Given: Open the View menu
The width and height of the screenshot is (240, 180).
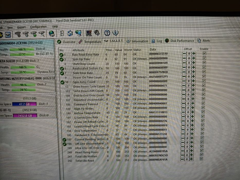Looking at the screenshot, I should pos(10,28).
